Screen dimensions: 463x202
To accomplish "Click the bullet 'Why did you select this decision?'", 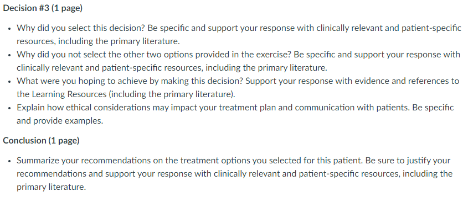I will (239, 35).
